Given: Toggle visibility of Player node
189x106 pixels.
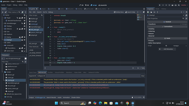Looking at the screenshot, I should [24, 18].
